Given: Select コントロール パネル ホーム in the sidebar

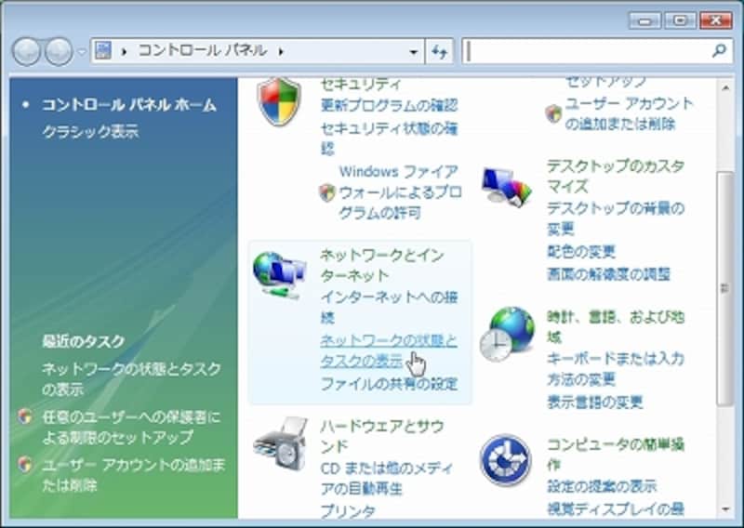Looking at the screenshot, I should [129, 105].
